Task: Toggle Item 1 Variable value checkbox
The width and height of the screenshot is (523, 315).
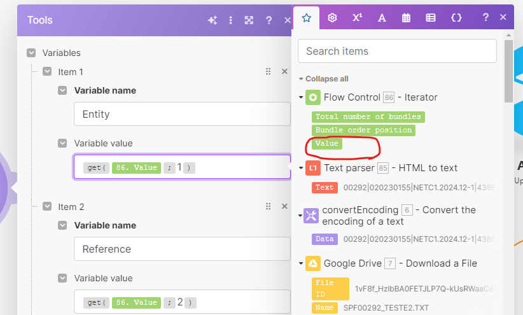Action: tap(62, 143)
